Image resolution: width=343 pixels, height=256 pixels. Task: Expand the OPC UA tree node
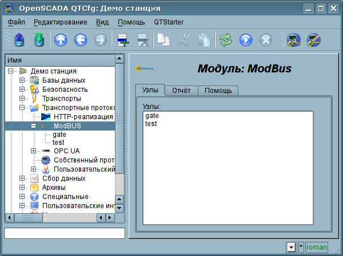33,151
